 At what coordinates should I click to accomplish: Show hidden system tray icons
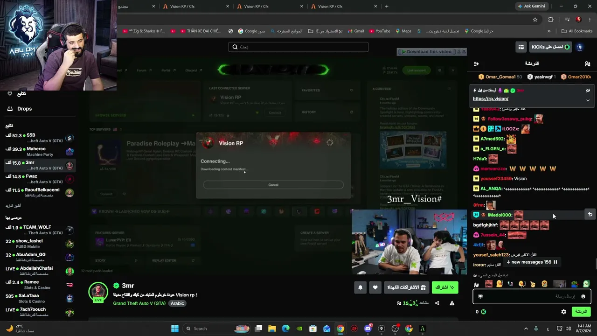point(526,329)
